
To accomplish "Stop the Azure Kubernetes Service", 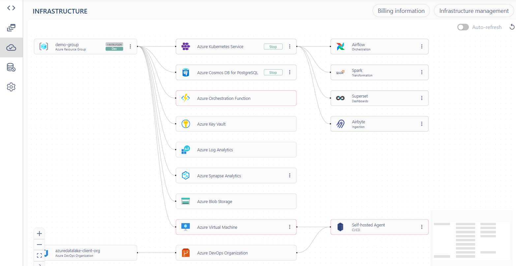I will pyautogui.click(x=273, y=46).
